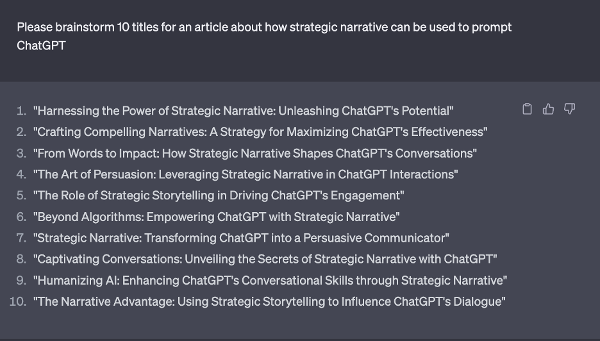Screen dimensions: 600x341
Task: Click title beginning 'Crafting Compelling Narratives'
Action: tap(260, 131)
